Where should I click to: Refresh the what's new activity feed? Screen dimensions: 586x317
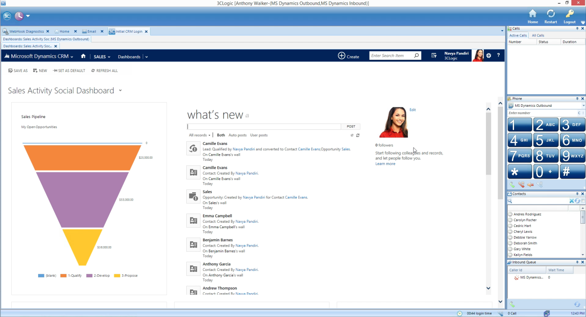pos(358,135)
